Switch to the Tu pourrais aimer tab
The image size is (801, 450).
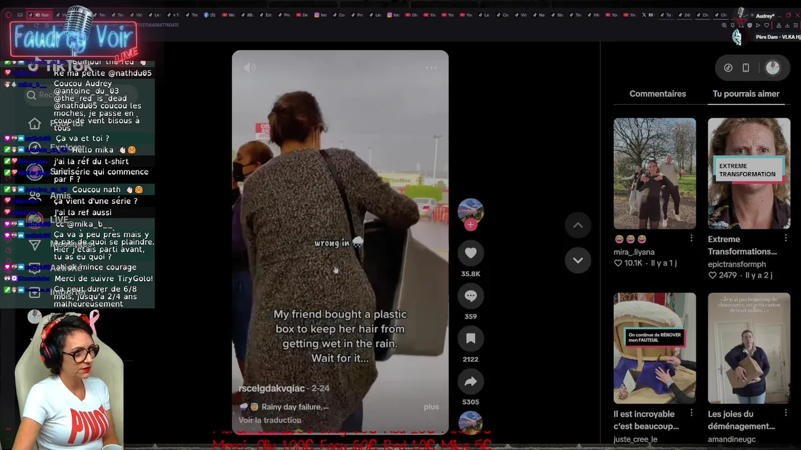click(x=746, y=94)
